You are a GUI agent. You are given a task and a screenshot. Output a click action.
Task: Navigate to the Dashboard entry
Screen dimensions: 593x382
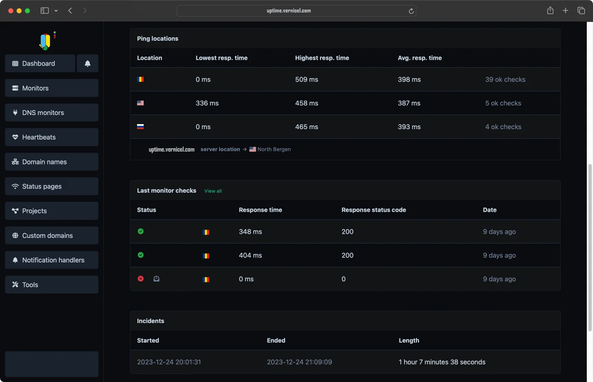(x=38, y=63)
